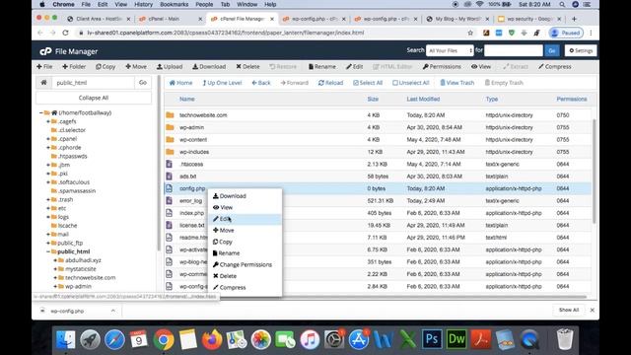Screen dimensions: 631x355
Task: Click the path field showing public_html
Action: 93,83
